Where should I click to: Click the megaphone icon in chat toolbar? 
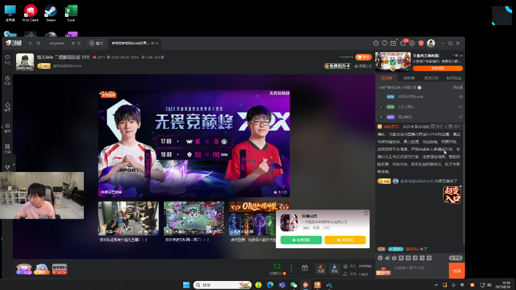387,258
